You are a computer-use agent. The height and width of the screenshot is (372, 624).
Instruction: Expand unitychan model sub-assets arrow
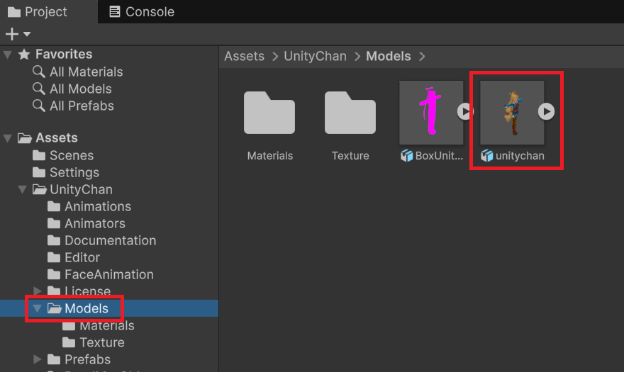point(546,111)
